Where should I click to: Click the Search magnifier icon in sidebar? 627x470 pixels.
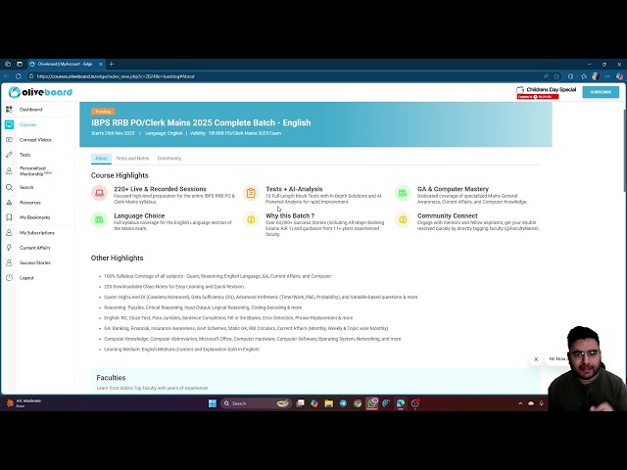pos(9,187)
